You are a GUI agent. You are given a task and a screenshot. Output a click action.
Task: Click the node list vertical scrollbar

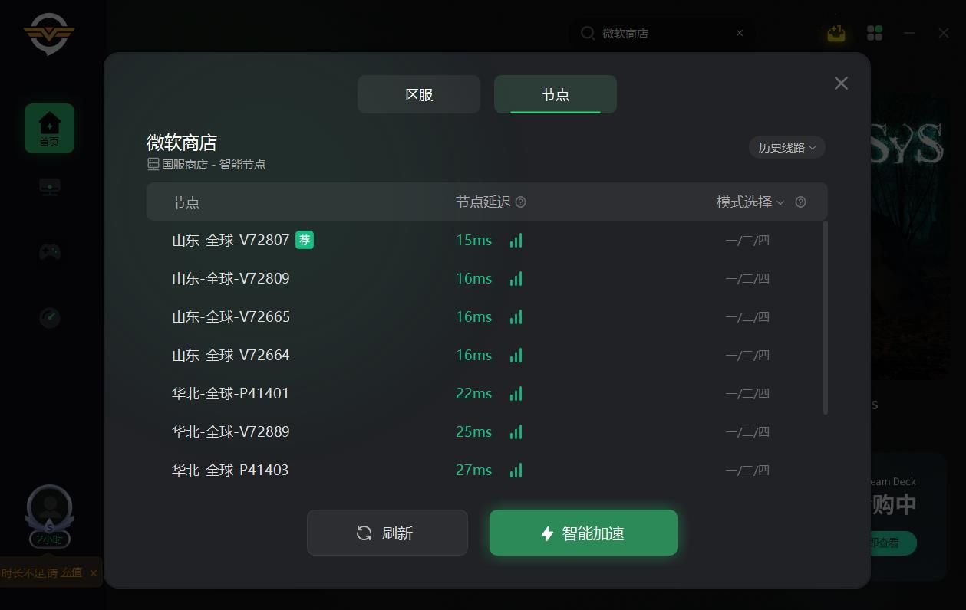(x=826, y=317)
